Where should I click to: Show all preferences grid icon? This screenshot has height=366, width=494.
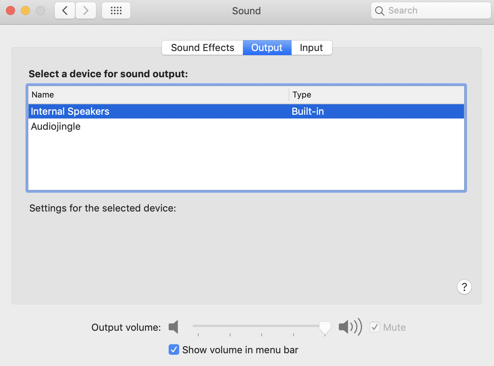click(x=116, y=10)
